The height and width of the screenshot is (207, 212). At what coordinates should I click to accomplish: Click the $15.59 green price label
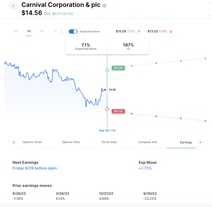118,68
